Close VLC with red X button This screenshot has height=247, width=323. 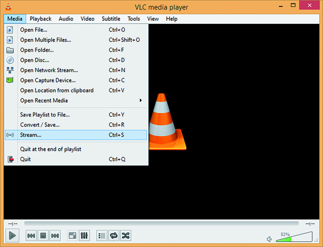309,5
